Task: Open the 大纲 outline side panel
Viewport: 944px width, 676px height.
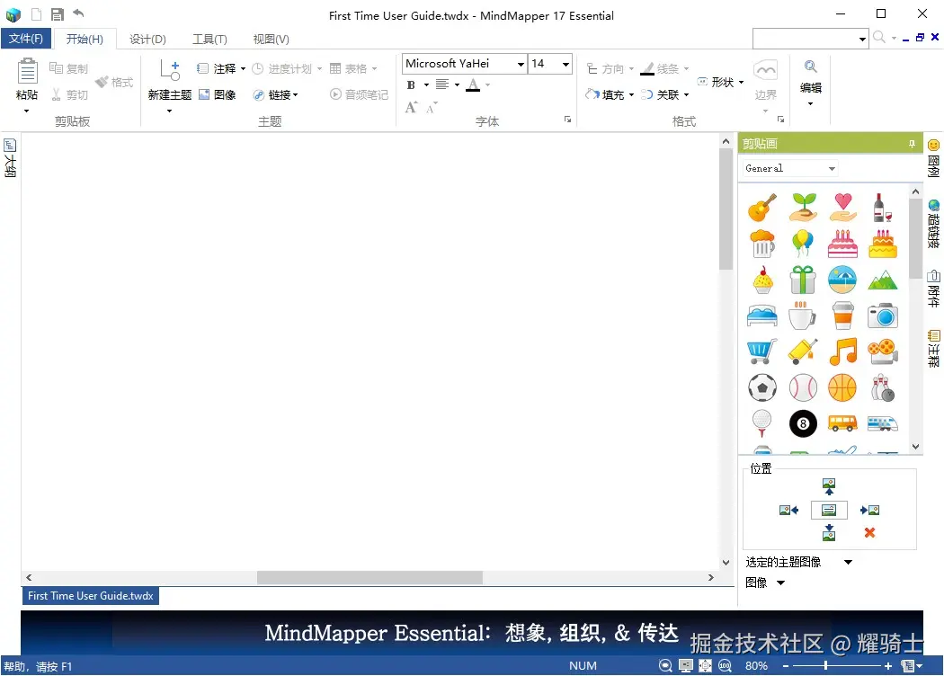Action: click(x=10, y=157)
